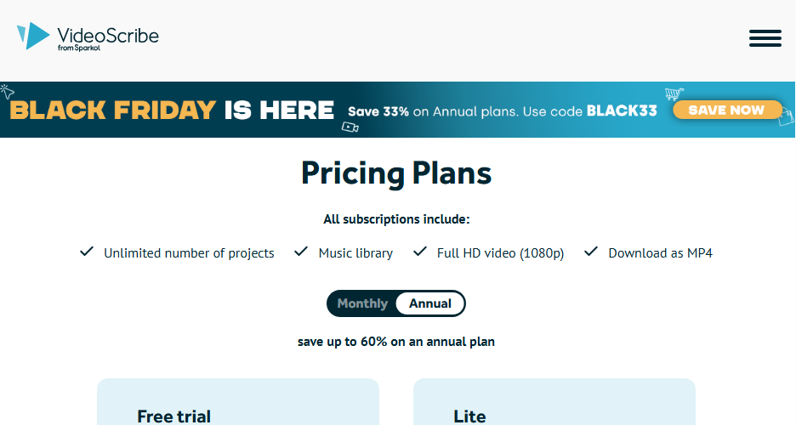Image resolution: width=796 pixels, height=425 pixels.
Task: Click the video camera icon in banner
Action: pos(350,127)
